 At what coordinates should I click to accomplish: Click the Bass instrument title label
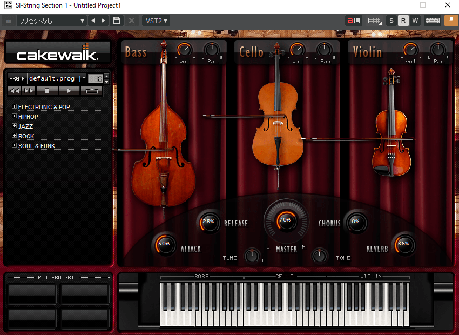[x=136, y=52]
